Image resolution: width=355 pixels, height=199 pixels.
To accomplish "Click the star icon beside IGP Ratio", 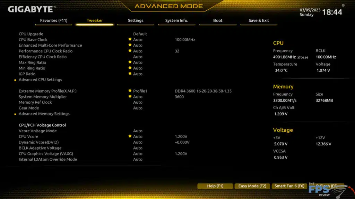I will pyautogui.click(x=130, y=74).
